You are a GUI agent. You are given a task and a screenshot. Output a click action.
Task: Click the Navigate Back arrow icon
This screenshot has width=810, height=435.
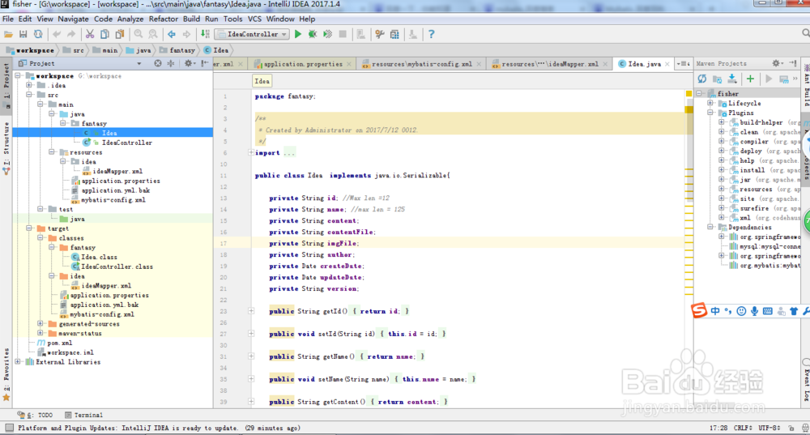pyautogui.click(x=172, y=35)
